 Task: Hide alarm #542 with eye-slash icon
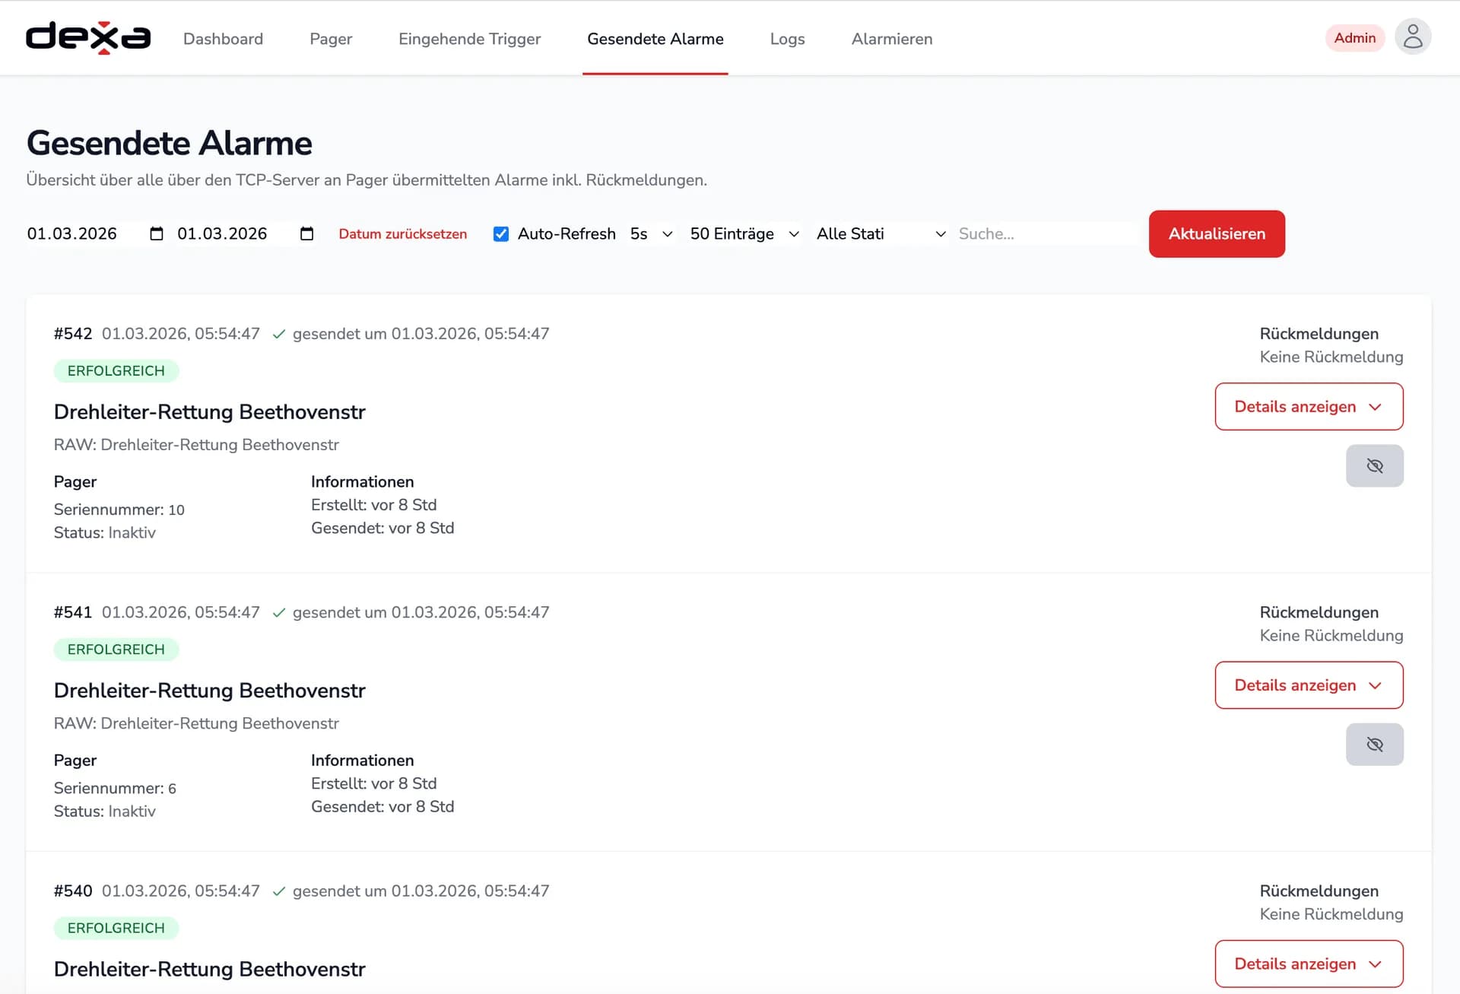click(1374, 466)
